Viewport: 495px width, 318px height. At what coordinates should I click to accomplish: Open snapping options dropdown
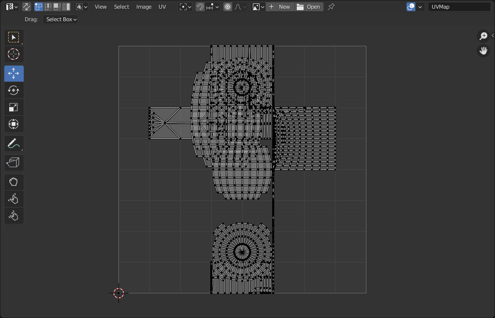click(x=213, y=7)
